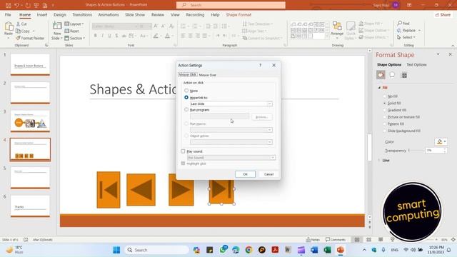
Task: Open the File menu
Action: click(8, 14)
